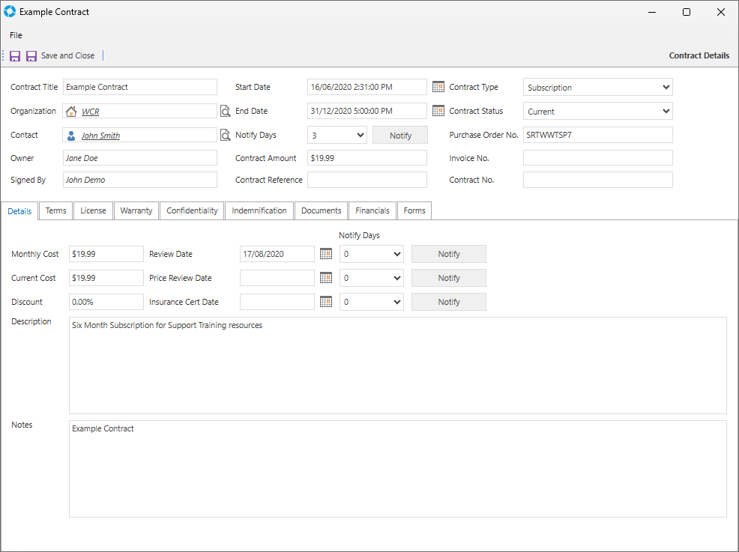Click the Contact lookup search icon
The image size is (739, 552).
pos(225,136)
